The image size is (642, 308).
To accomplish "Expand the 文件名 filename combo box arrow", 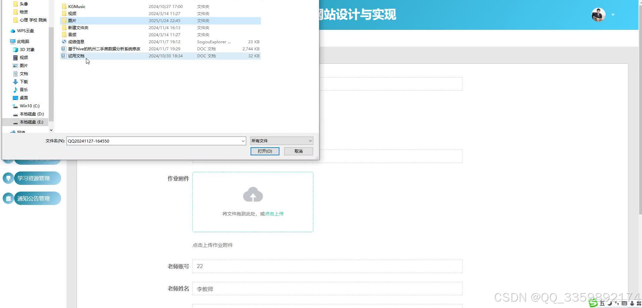I will (243, 141).
